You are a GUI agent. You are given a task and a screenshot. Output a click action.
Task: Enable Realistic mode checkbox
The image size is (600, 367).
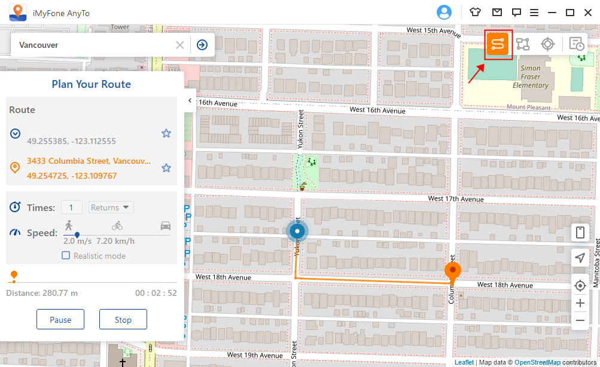(x=66, y=256)
